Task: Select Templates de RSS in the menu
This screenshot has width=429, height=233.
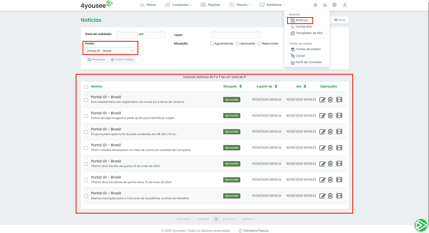Action: click(307, 33)
